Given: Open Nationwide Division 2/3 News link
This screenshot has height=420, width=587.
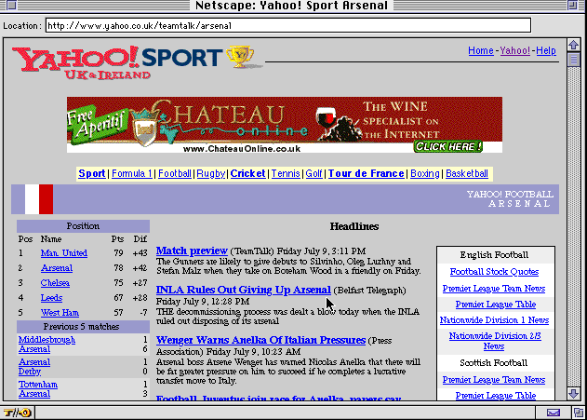Looking at the screenshot, I should (495, 341).
